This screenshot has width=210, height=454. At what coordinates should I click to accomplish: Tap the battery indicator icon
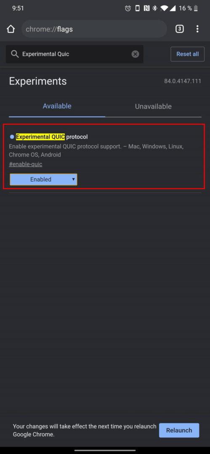coord(197,8)
